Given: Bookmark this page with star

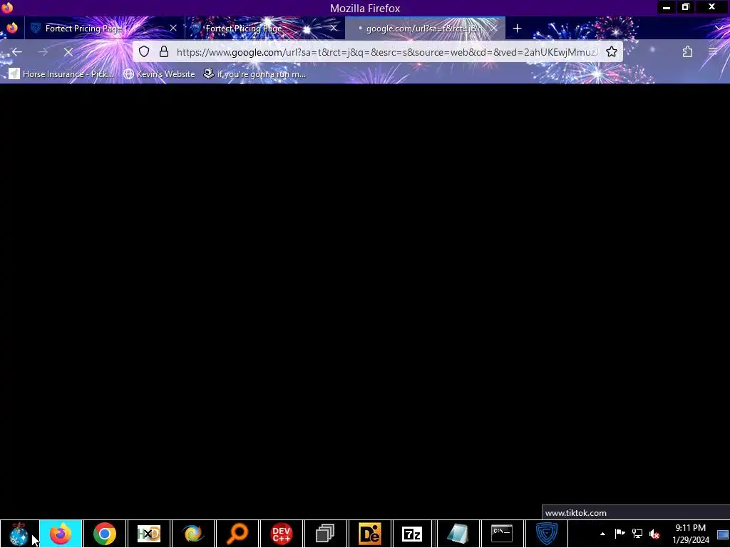Looking at the screenshot, I should click(x=612, y=51).
